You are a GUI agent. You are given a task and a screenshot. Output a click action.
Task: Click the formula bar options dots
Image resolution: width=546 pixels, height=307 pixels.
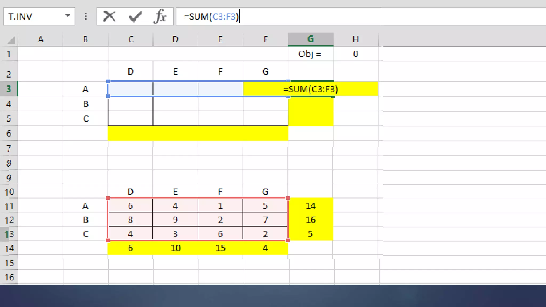(x=86, y=17)
